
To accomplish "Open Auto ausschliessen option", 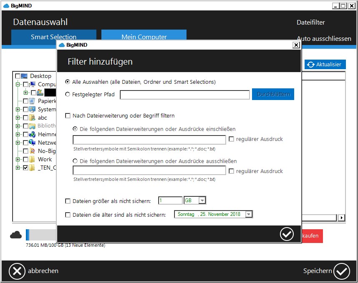I will (x=324, y=39).
